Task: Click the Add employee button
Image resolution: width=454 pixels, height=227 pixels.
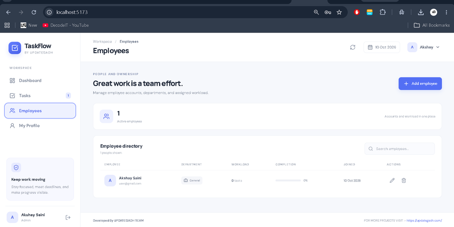Action: click(420, 84)
